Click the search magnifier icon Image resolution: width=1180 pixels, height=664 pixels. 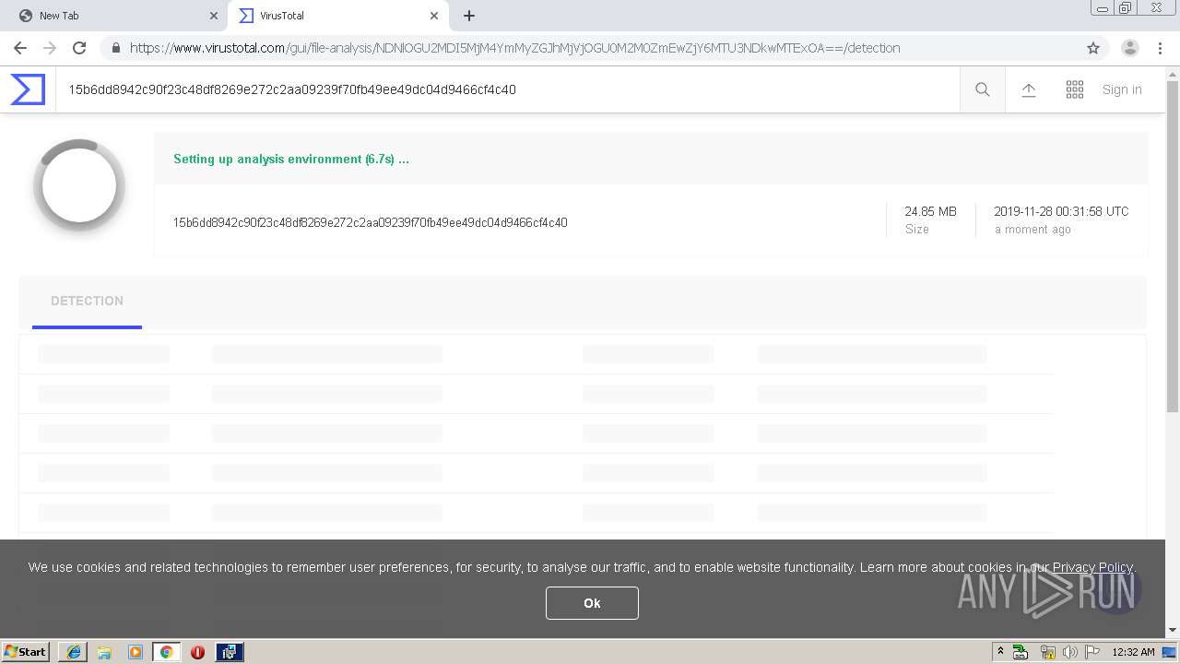(983, 89)
